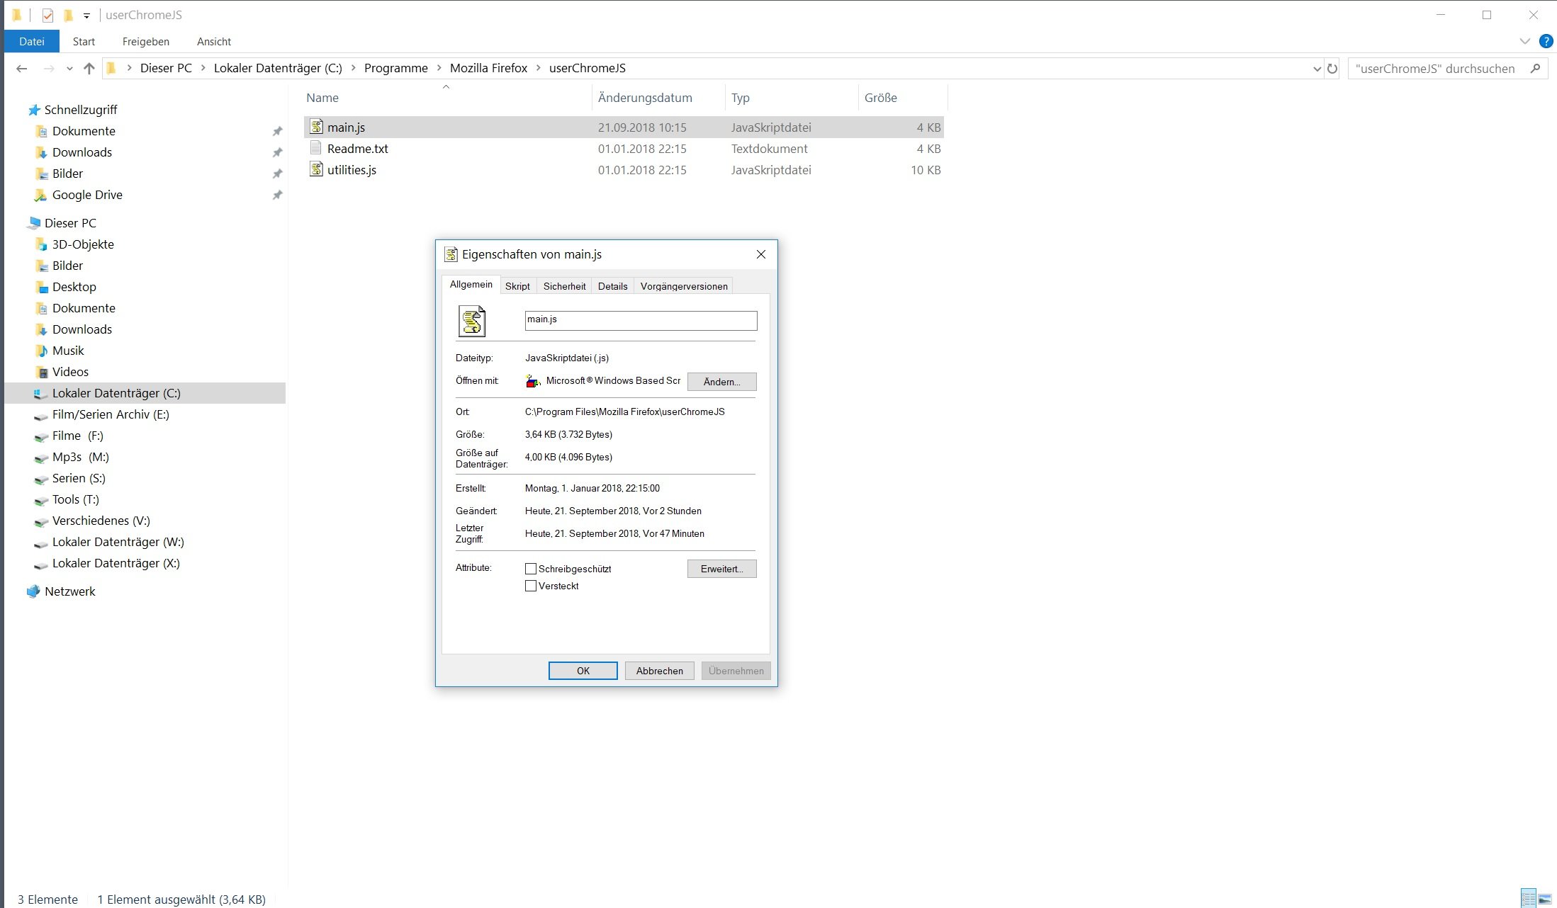Open the Mp3s (M:) drive

(x=80, y=457)
